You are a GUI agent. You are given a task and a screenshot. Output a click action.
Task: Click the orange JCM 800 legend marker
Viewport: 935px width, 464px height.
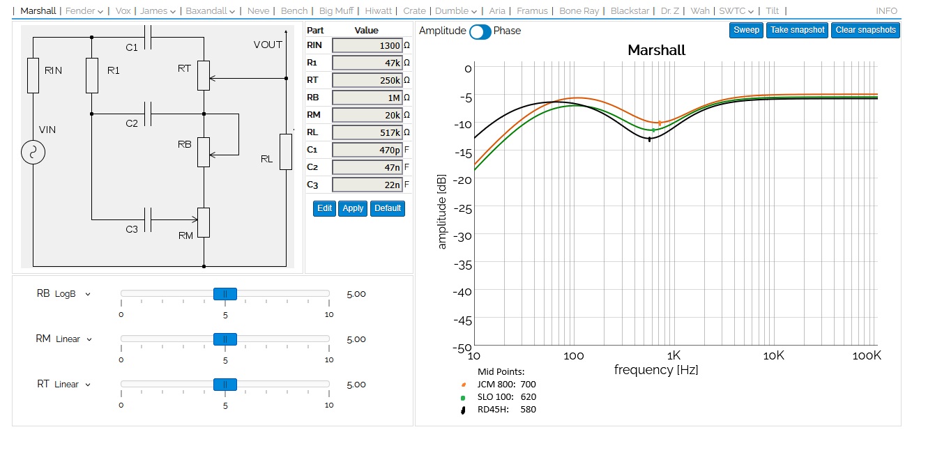coord(464,385)
